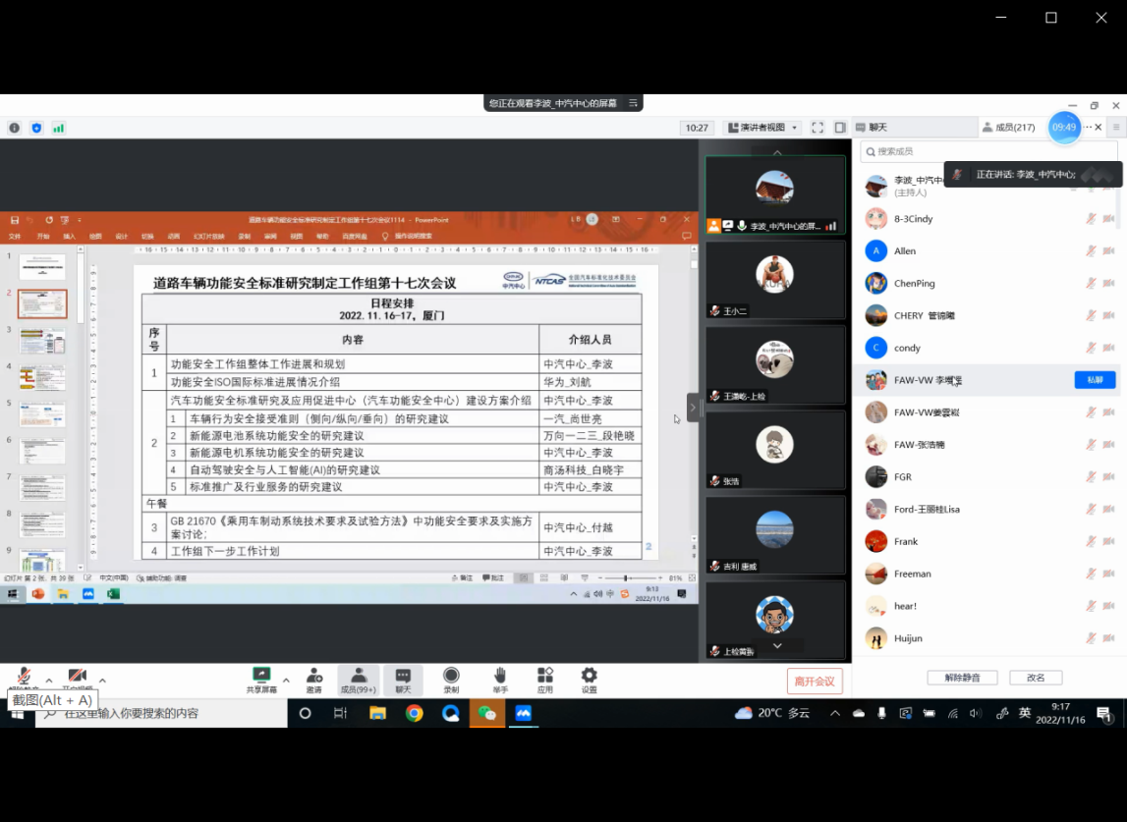Viewport: 1127px width, 822px height.
Task: Select slide 2 thumbnail in PowerPoint
Action: coord(41,304)
